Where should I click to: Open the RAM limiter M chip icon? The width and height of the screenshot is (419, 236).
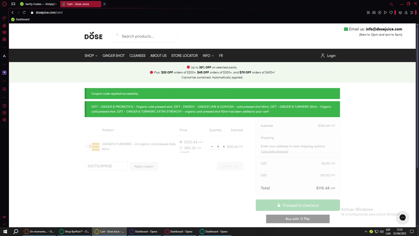click(x=4, y=39)
